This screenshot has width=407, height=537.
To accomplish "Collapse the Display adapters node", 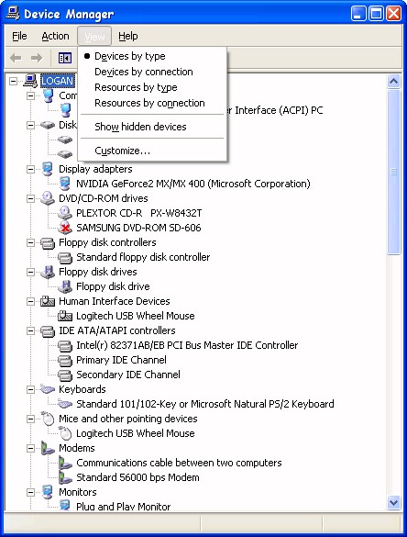I will (31, 169).
